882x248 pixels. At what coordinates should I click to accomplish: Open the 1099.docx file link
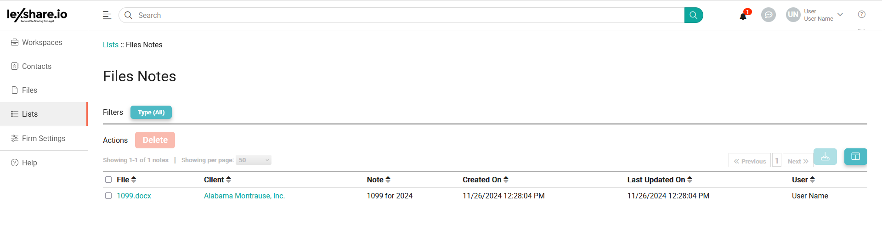pos(134,196)
